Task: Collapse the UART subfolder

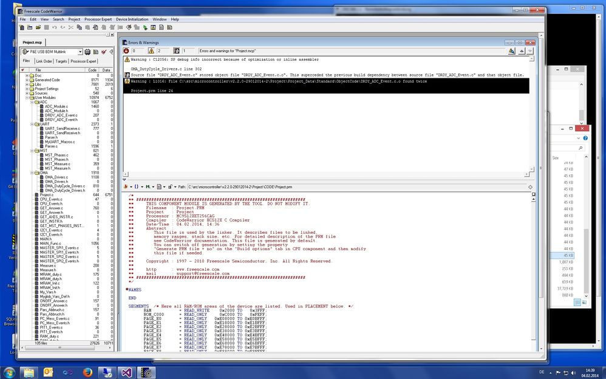Action: (32, 124)
